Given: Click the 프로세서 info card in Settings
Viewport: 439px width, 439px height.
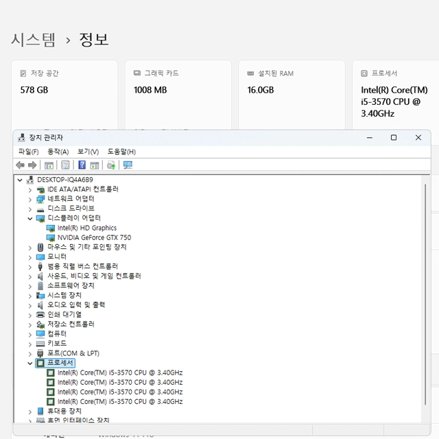Looking at the screenshot, I should click(396, 95).
